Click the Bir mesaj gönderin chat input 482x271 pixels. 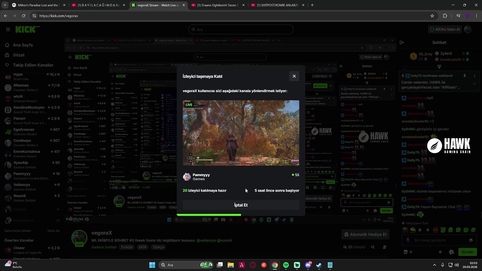[439, 240]
